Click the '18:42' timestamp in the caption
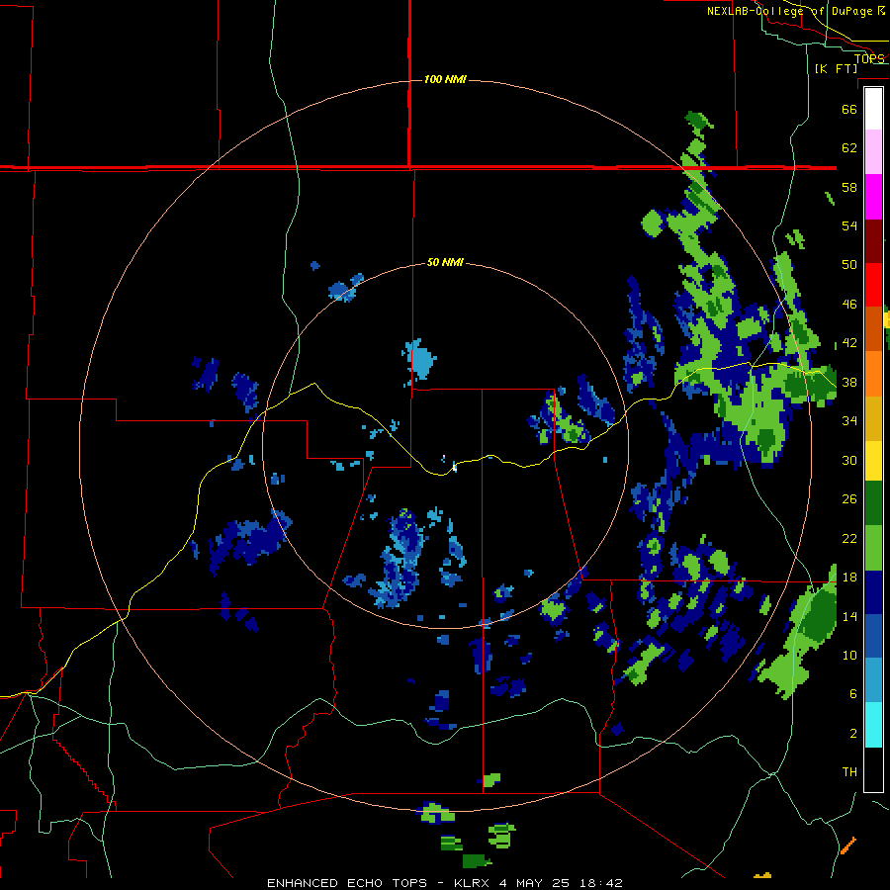The width and height of the screenshot is (890, 890). pos(601,883)
